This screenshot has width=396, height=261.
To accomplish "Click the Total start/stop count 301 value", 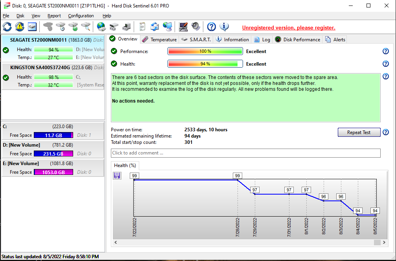I will click(x=188, y=142).
